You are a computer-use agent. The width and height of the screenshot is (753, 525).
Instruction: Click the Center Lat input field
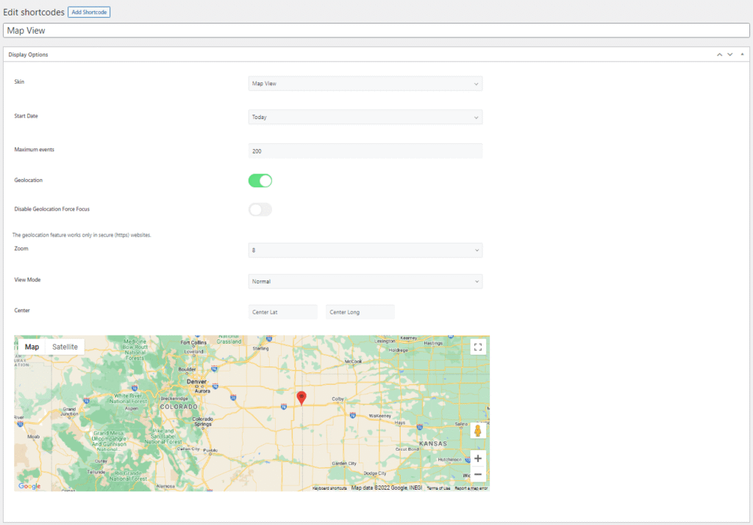click(282, 311)
